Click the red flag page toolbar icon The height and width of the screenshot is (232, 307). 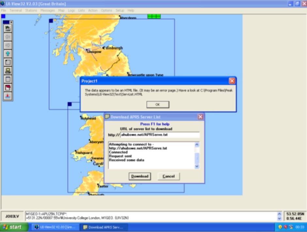[8, 88]
